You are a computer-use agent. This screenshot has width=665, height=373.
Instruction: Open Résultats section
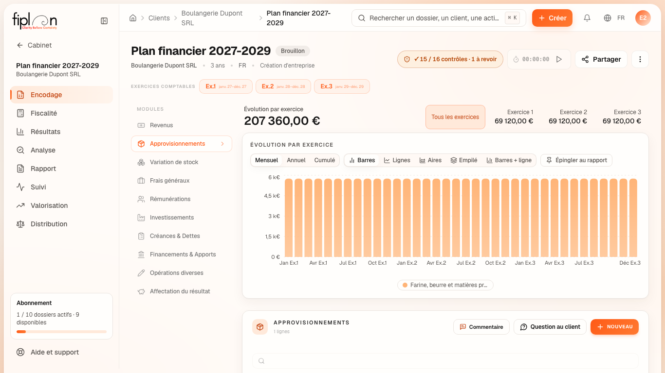tap(61, 132)
